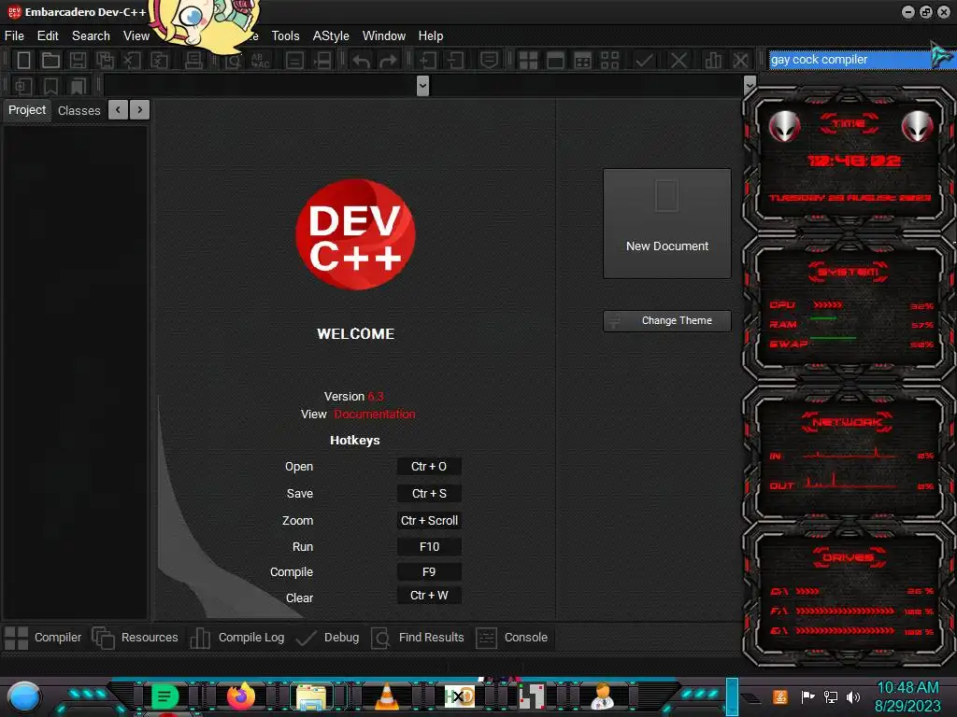
Task: Open the Resources bottom tab
Action: pos(135,638)
